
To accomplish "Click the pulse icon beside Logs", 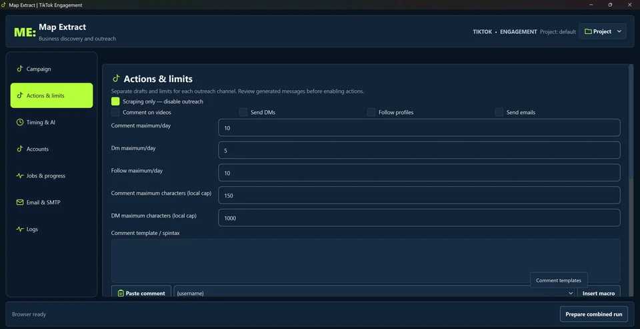I will 19,230.
